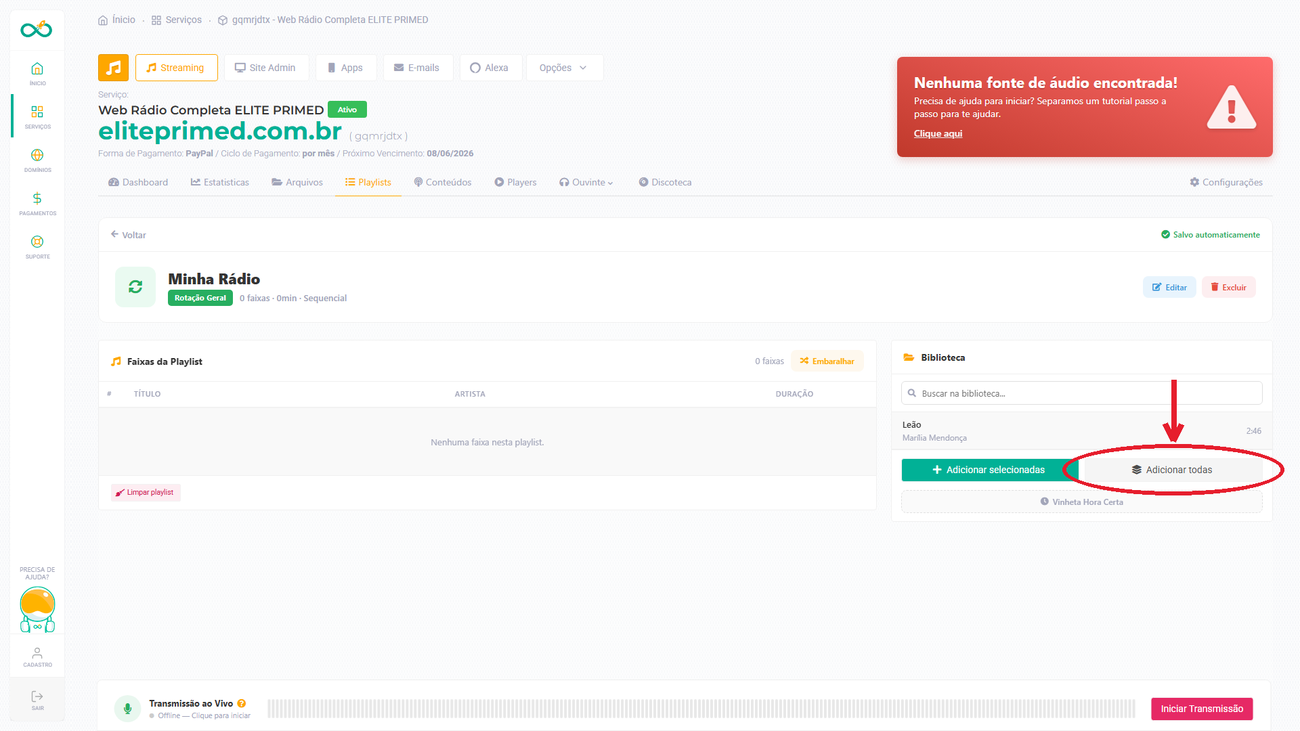Switch to the Discoteca tab
Viewport: 1300px width, 731px height.
(665, 182)
